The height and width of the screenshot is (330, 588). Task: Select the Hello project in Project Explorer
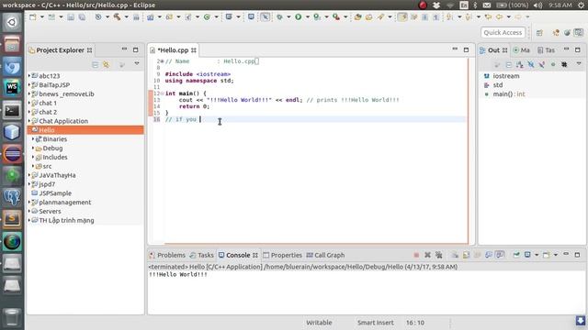[x=47, y=130]
